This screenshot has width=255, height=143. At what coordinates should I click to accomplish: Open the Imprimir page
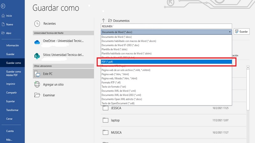tap(11, 84)
